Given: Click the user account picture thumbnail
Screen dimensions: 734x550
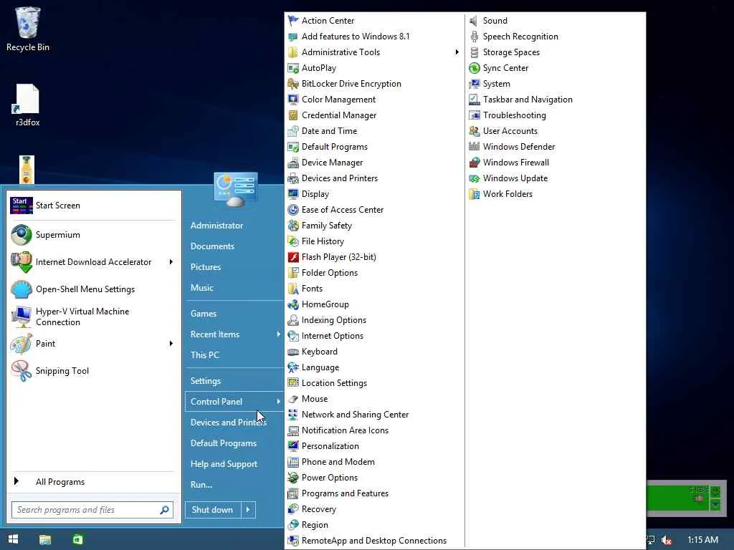Looking at the screenshot, I should coord(235,190).
